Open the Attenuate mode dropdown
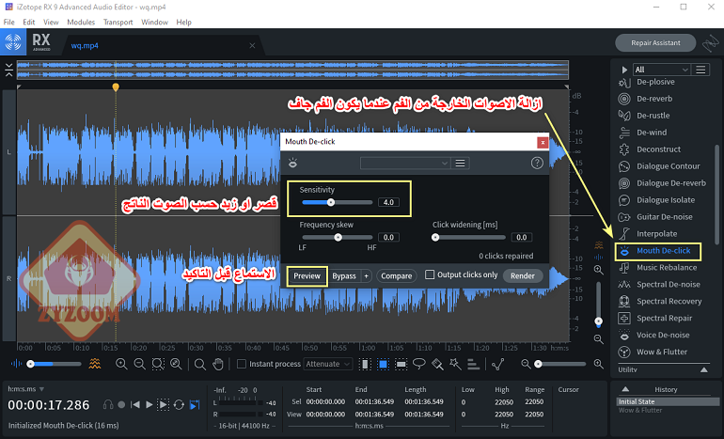Screen dimensions: 724x439 pos(328,364)
